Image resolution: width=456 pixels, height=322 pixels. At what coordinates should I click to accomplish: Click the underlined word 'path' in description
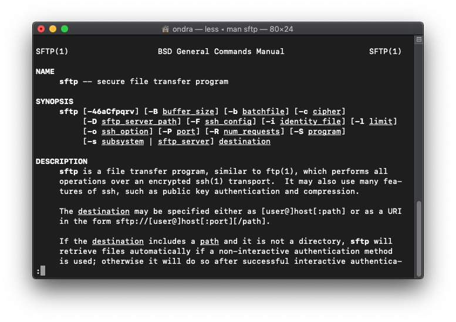209,241
